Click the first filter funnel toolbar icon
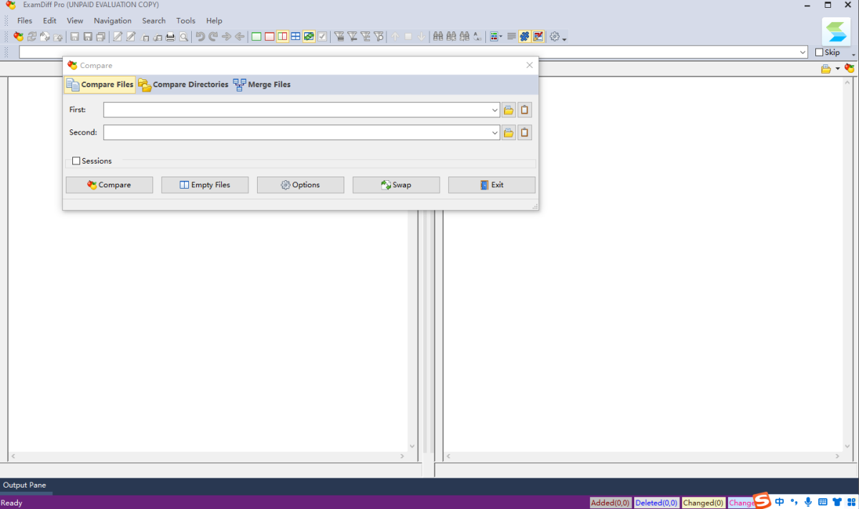 [x=340, y=36]
